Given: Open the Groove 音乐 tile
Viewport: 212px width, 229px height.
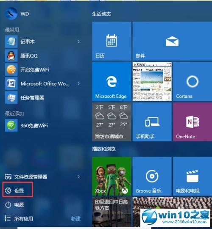Looking at the screenshot, I should 152,176.
